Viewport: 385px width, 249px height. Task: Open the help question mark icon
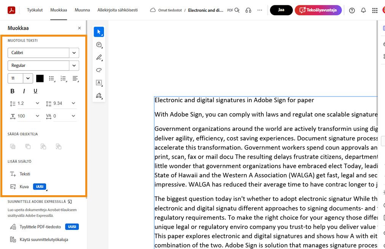[x=352, y=10]
